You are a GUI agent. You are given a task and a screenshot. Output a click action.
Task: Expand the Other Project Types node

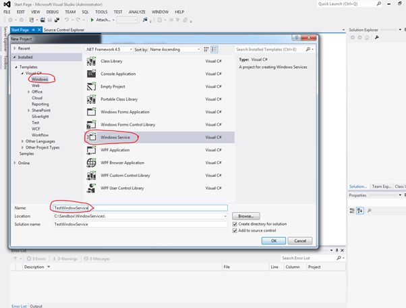click(22, 147)
